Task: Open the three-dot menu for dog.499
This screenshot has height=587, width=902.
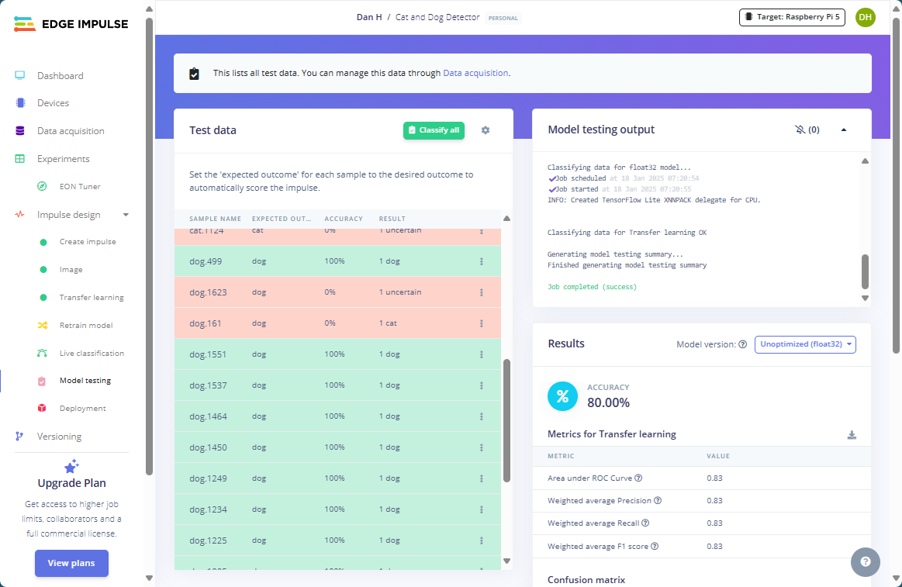Action: pos(482,261)
